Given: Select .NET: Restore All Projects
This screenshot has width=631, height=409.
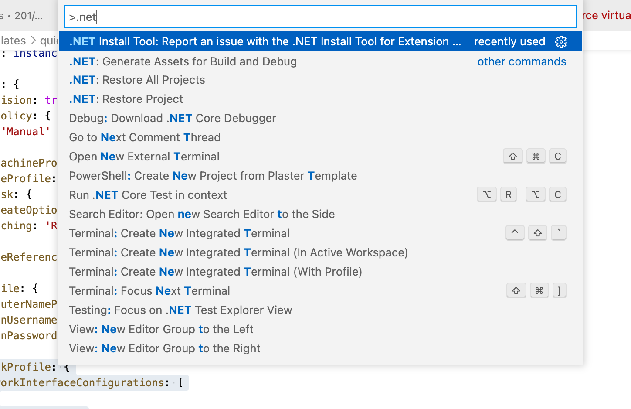Looking at the screenshot, I should pos(136,80).
